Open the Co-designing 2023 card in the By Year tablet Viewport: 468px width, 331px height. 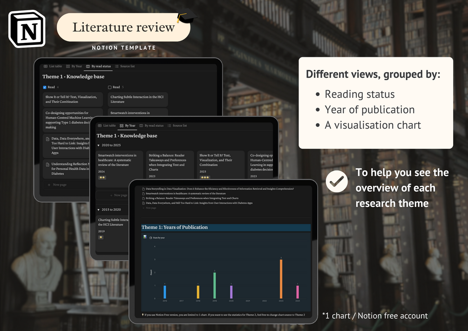pos(261,165)
